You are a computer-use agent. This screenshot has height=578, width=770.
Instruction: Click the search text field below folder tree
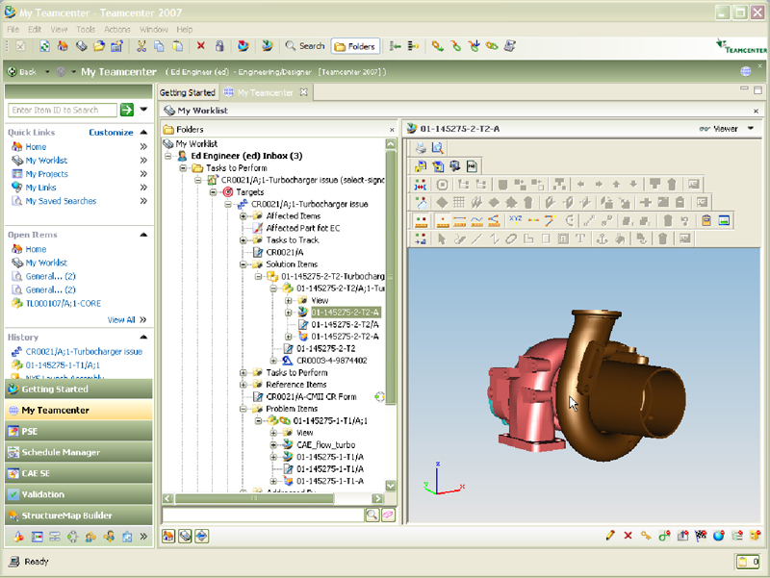(x=263, y=515)
